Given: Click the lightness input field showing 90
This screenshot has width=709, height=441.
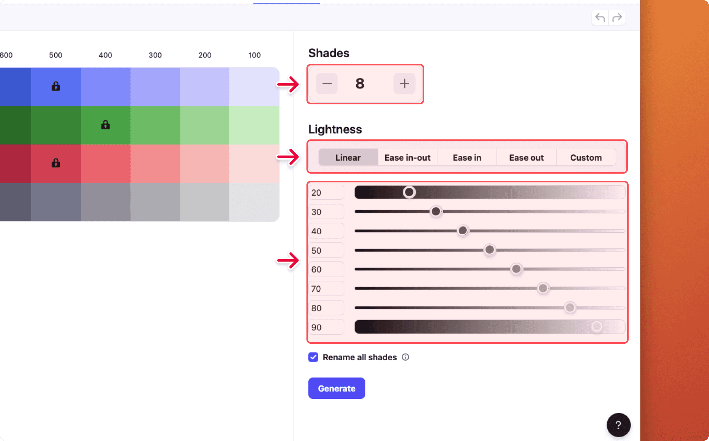Looking at the screenshot, I should (326, 327).
